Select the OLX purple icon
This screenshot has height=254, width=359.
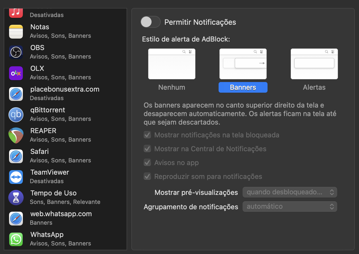click(x=16, y=73)
